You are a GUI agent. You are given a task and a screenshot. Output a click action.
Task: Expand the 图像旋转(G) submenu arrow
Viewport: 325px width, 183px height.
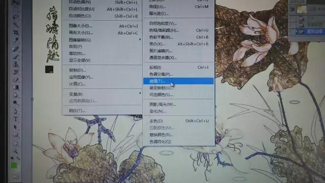point(140,40)
